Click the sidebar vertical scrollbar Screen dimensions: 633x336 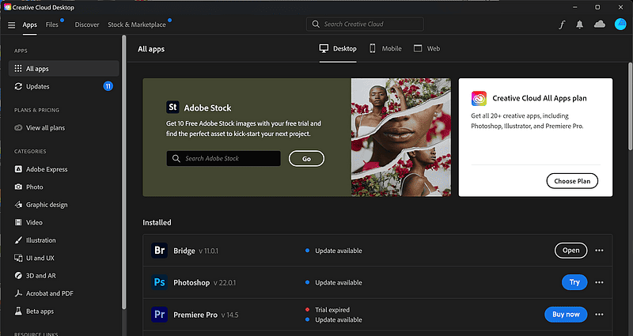tap(124, 172)
